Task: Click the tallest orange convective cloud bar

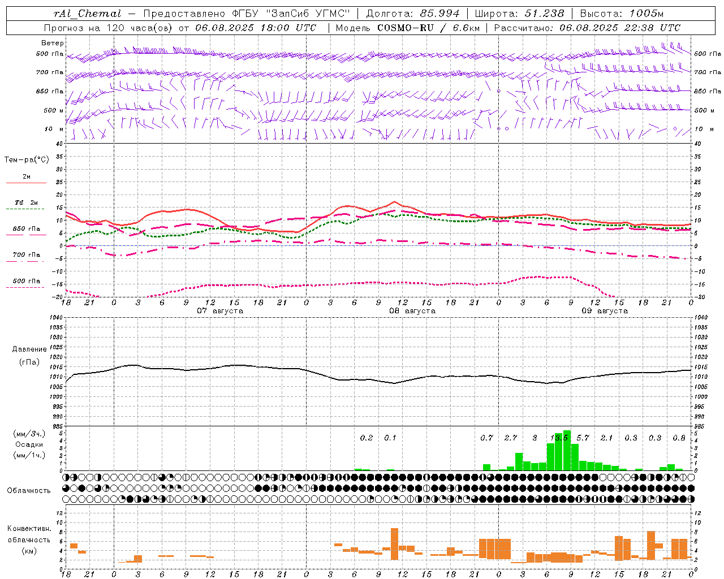Action: click(394, 544)
